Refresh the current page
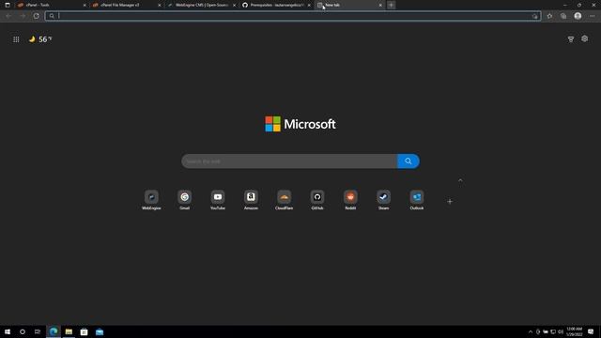Image resolution: width=601 pixels, height=338 pixels. 36,16
